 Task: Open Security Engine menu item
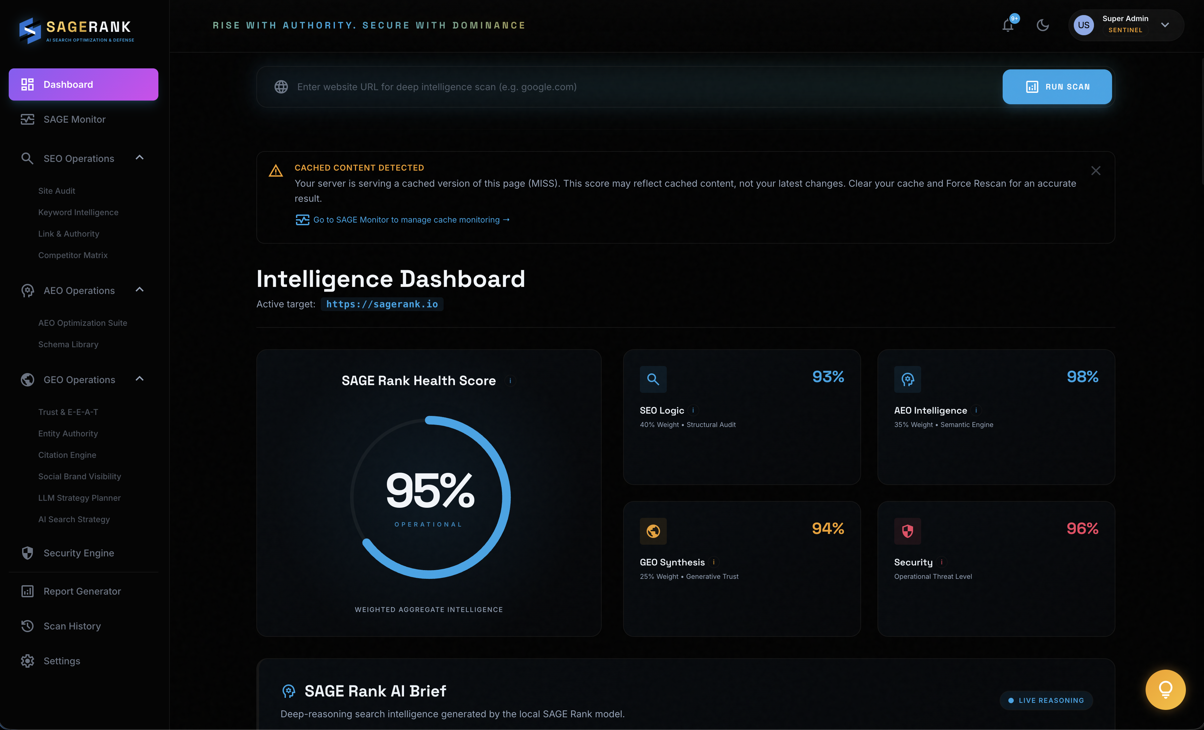click(84, 553)
